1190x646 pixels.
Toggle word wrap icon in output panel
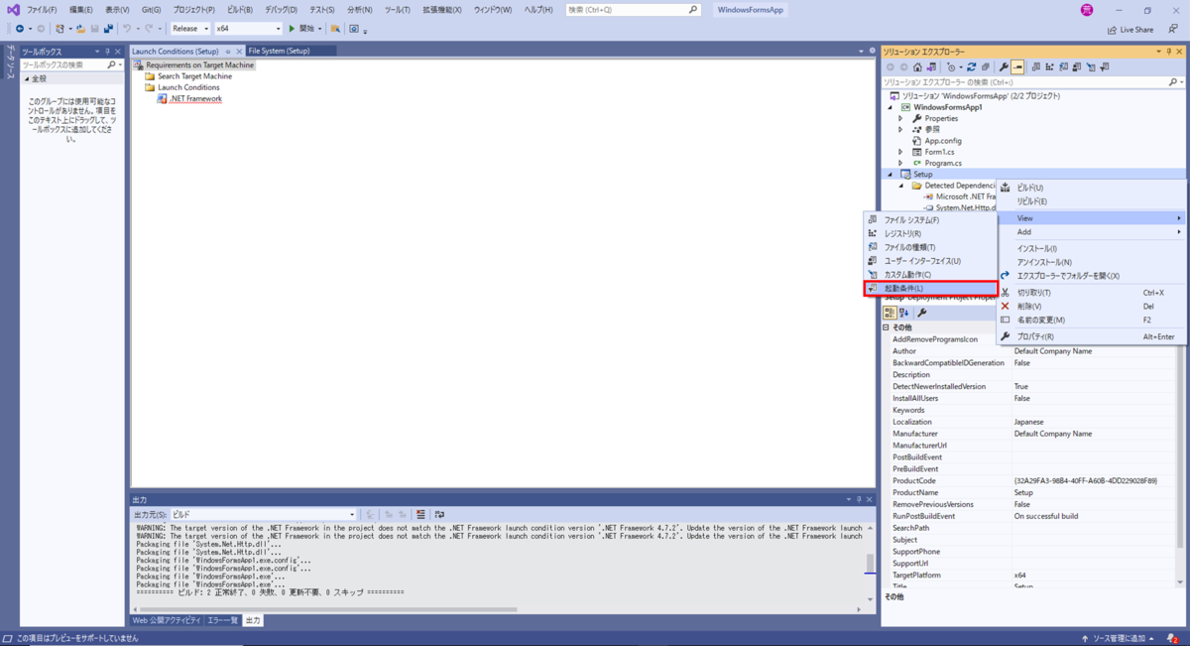point(439,515)
